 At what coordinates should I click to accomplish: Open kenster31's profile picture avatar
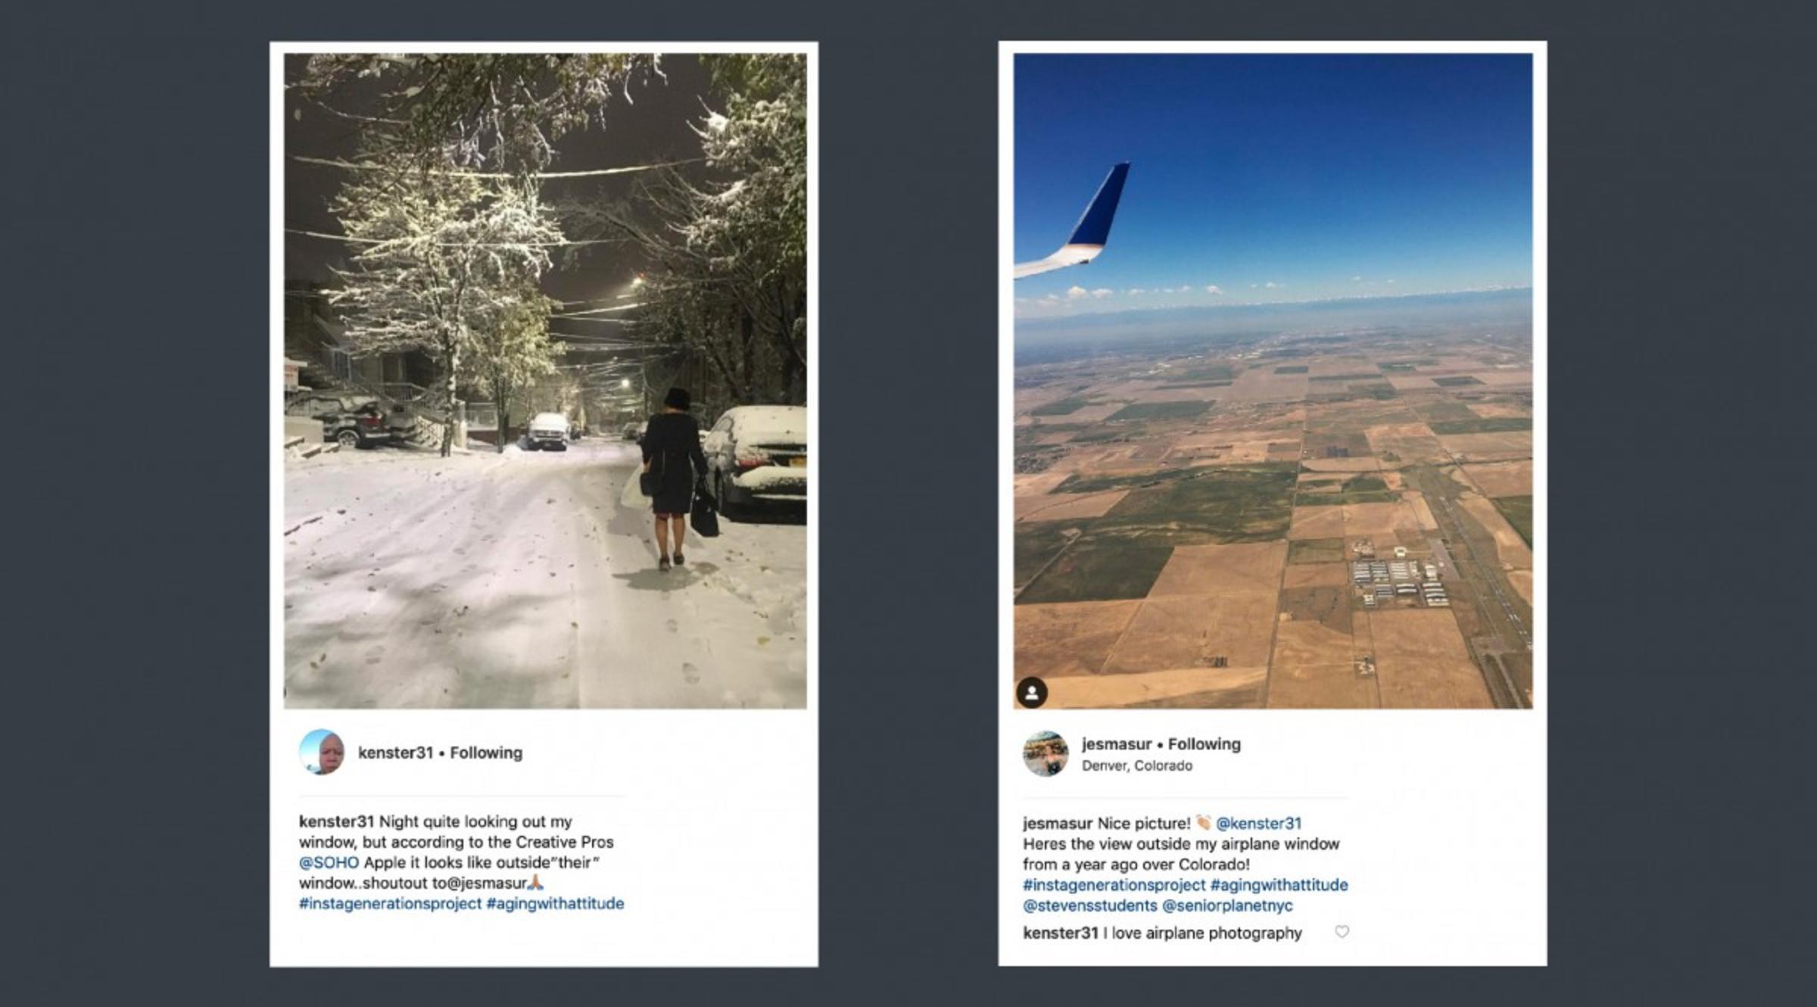click(x=322, y=752)
